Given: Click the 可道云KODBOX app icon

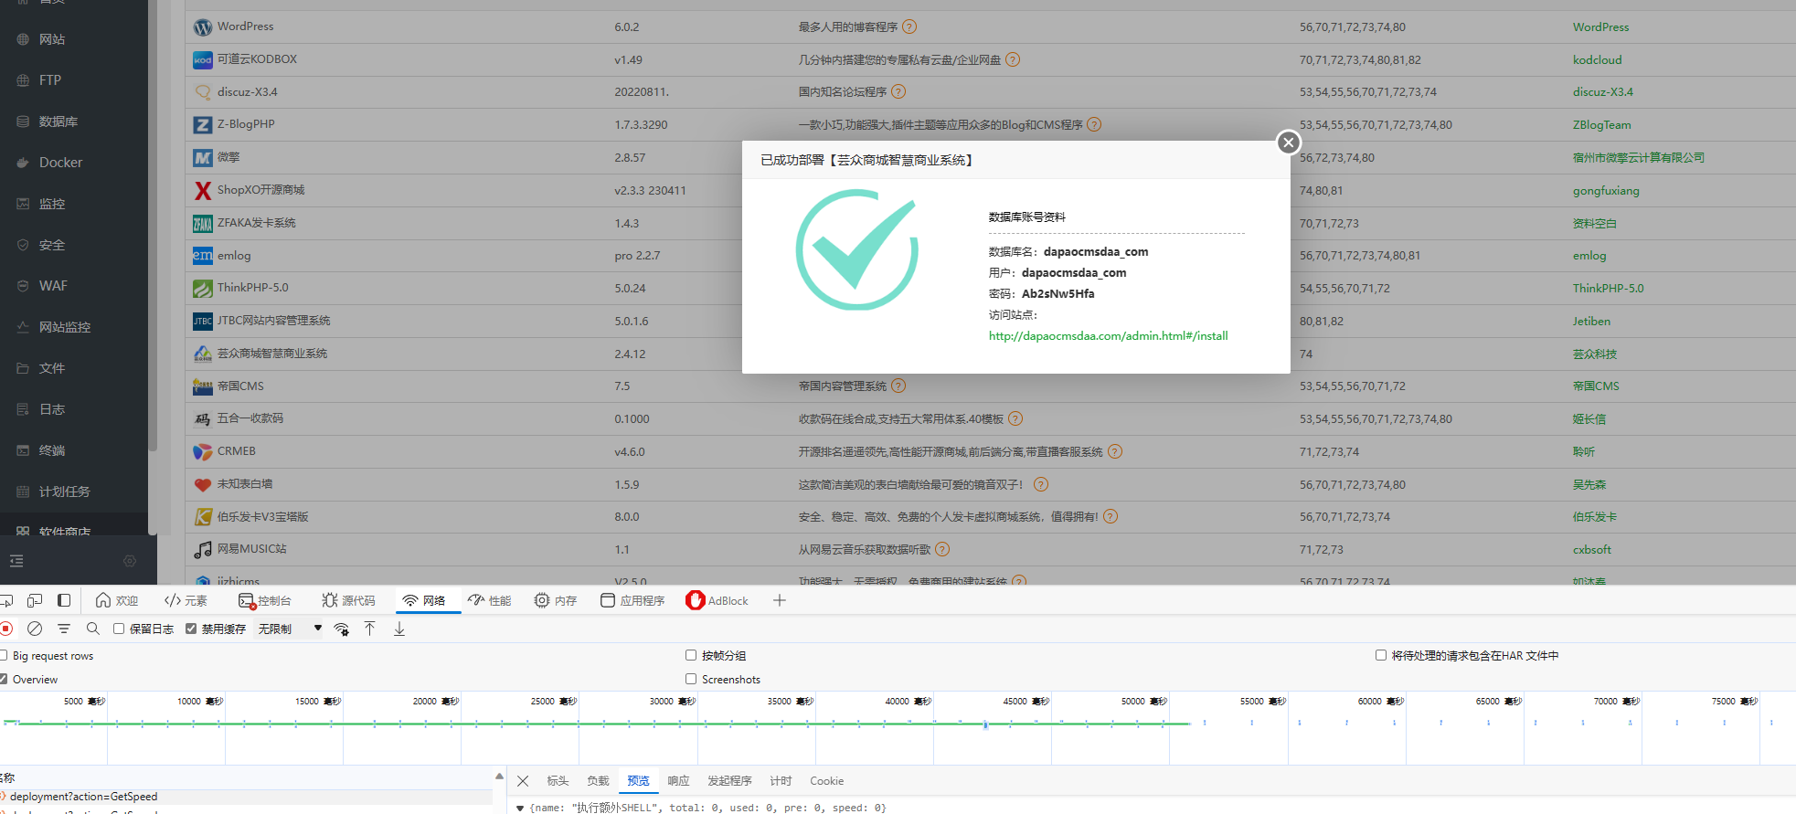Looking at the screenshot, I should 203,60.
